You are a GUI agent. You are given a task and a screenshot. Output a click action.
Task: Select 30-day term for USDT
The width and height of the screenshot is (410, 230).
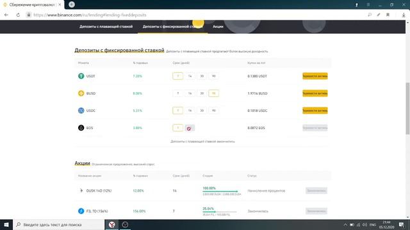pos(202,76)
